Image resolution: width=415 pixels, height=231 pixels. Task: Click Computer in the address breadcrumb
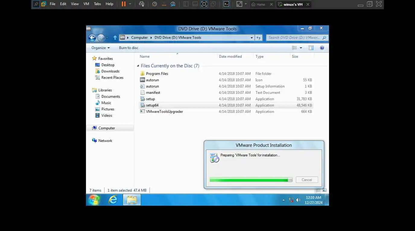coord(139,38)
